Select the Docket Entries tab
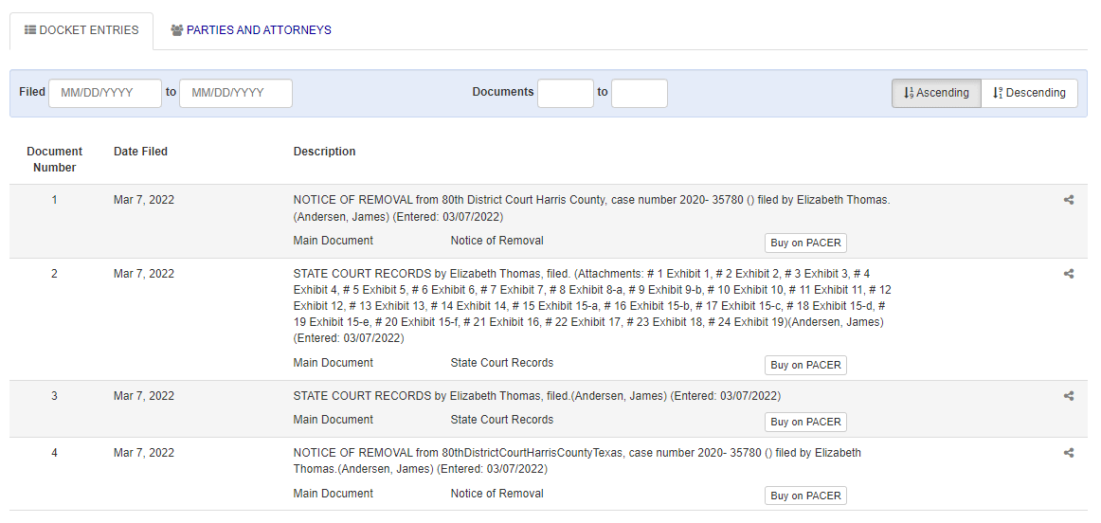Viewport: 1101px width, 523px height. [x=81, y=30]
